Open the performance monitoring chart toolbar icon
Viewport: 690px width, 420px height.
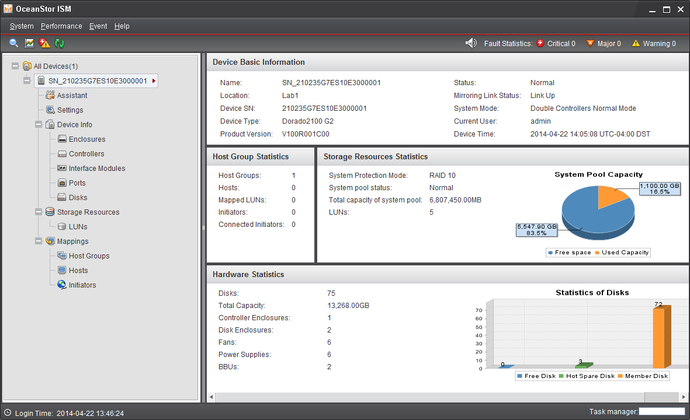tap(29, 43)
